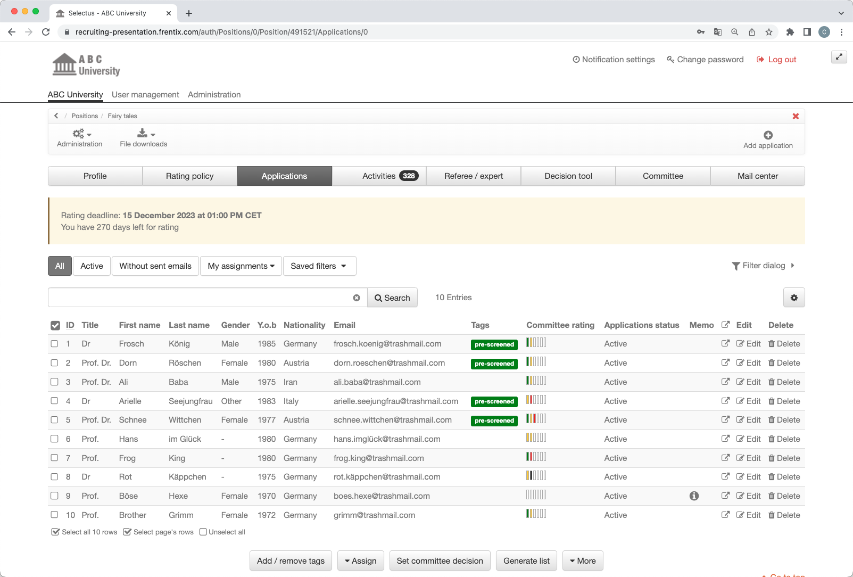This screenshot has height=577, width=853.
Task: Open the Chrome three-dot menu
Action: point(841,32)
